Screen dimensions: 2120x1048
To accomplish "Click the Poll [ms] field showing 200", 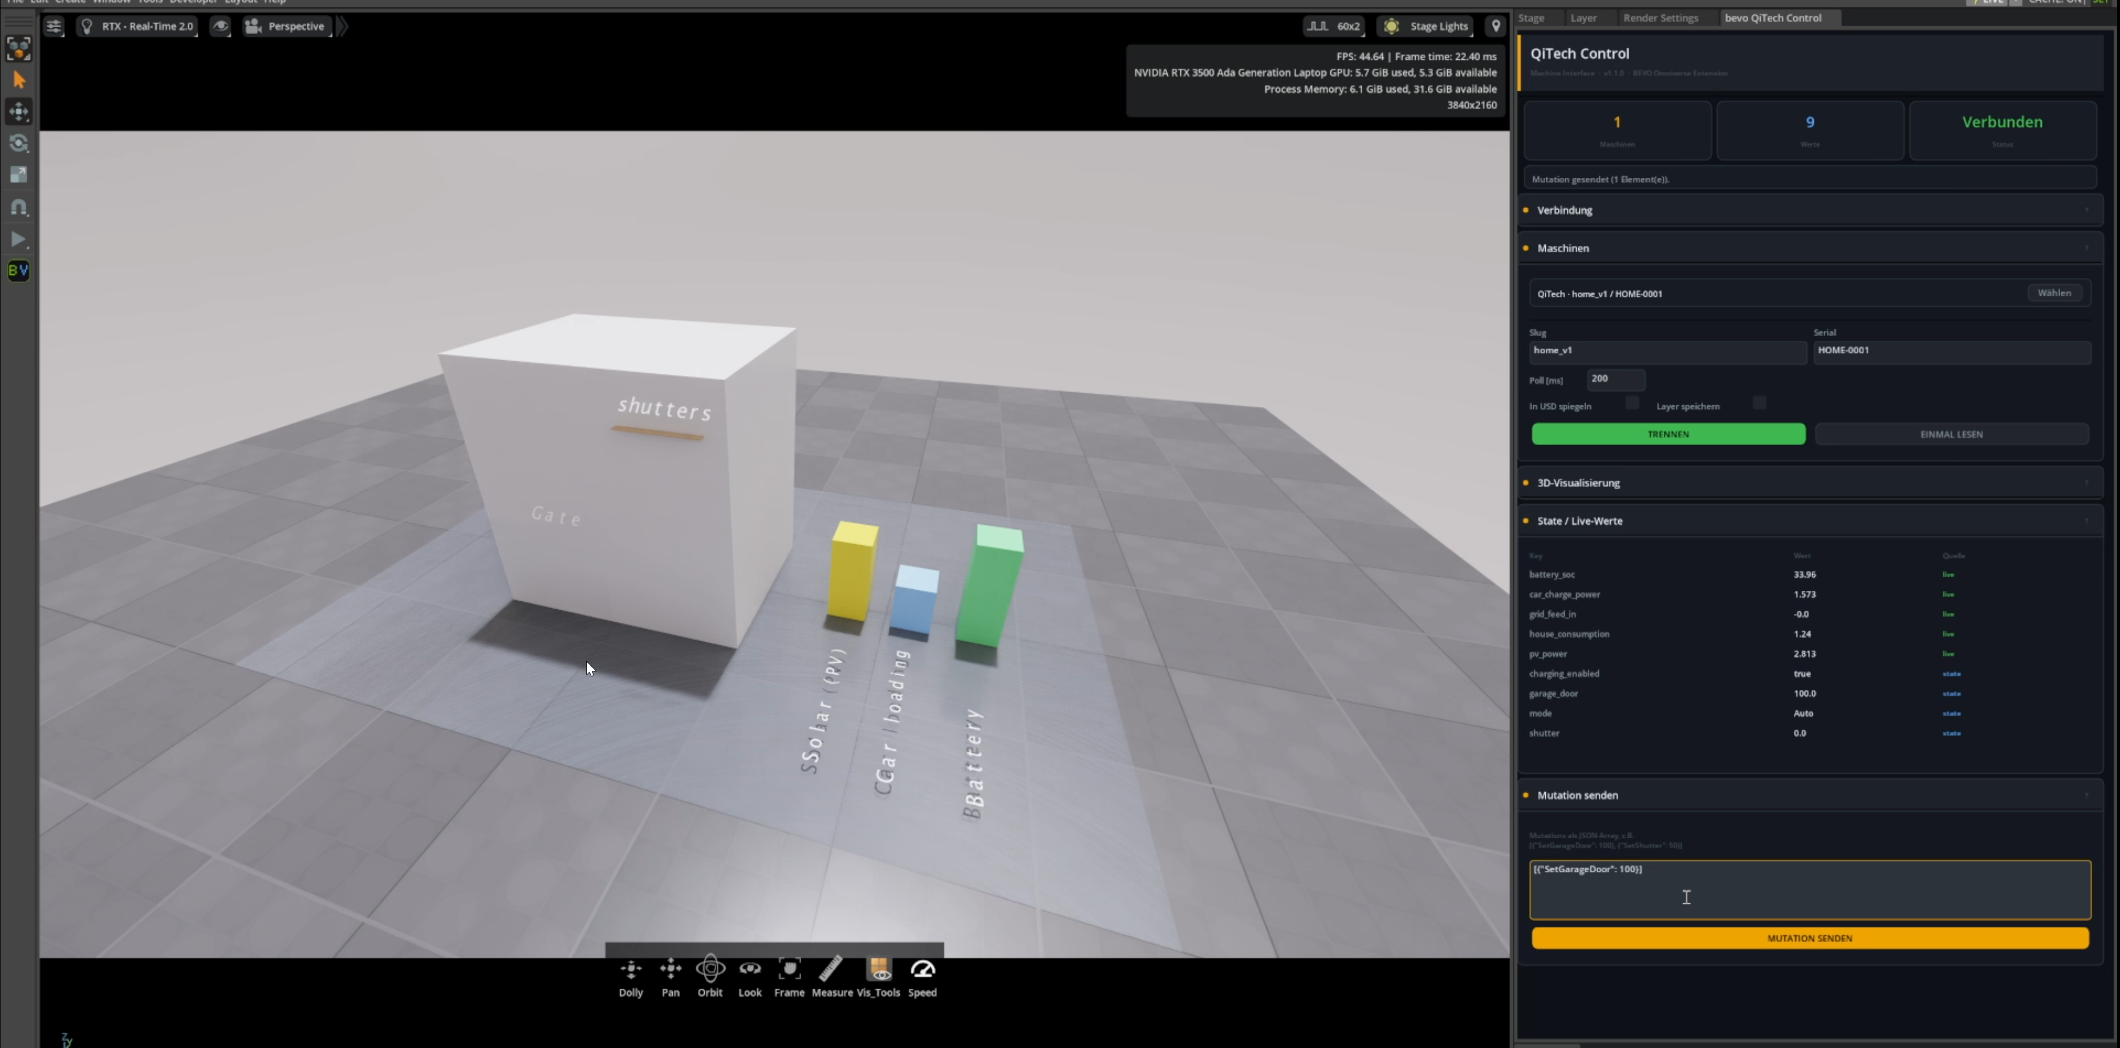I will coord(1615,379).
